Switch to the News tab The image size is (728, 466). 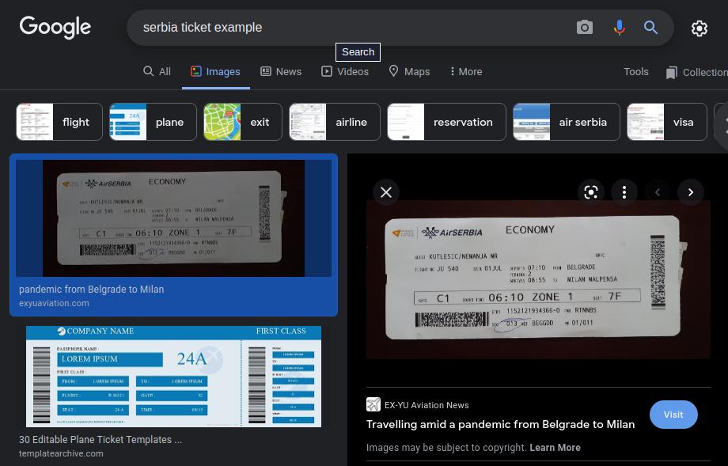tap(281, 71)
